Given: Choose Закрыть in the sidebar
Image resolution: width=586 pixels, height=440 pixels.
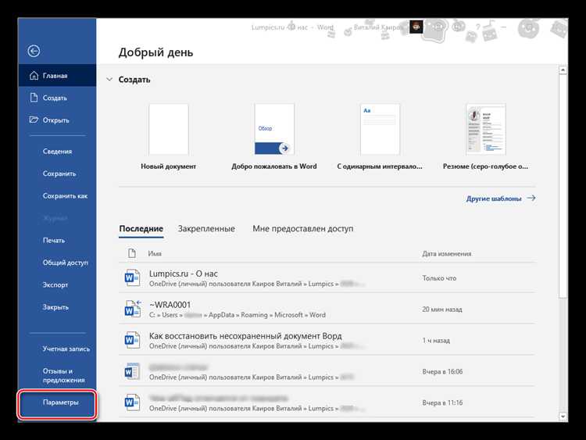Looking at the screenshot, I should pyautogui.click(x=57, y=307).
